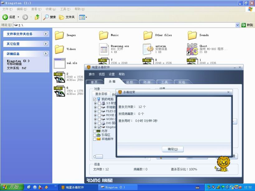Open the 操作 menu in Rising antivirus

(x=92, y=74)
